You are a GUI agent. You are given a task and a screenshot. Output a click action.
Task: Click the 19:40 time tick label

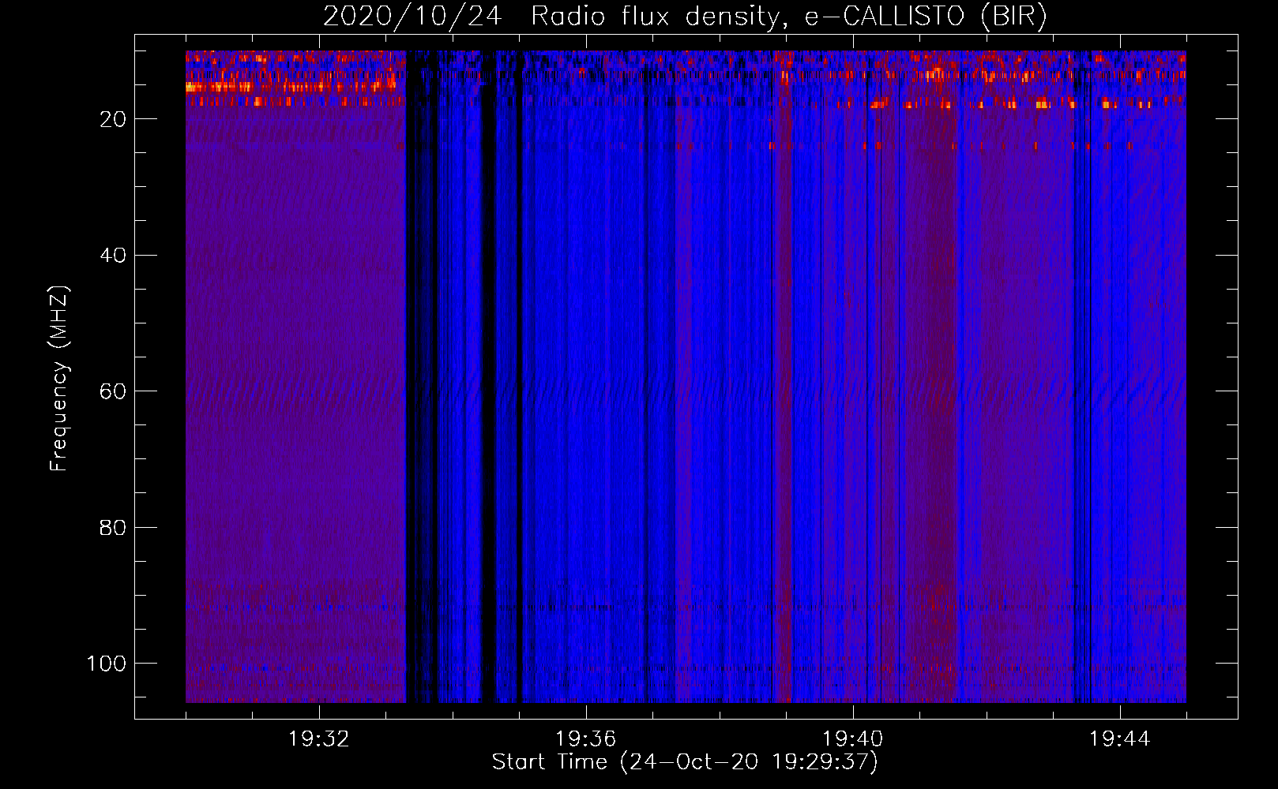pos(853,739)
